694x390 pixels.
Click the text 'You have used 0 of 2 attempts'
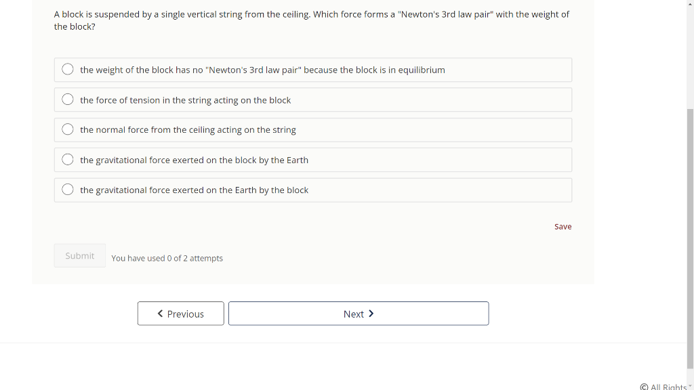point(167,258)
